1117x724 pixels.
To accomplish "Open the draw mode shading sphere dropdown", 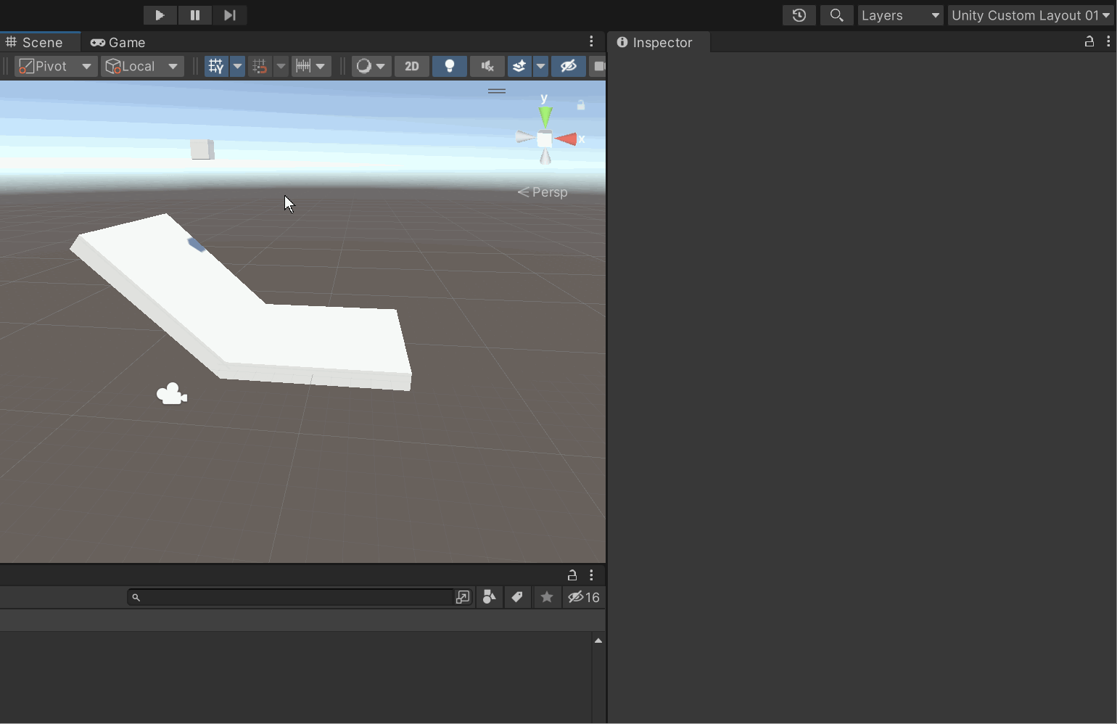I will [x=371, y=66].
